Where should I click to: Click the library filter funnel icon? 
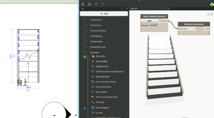[x=120, y=9]
